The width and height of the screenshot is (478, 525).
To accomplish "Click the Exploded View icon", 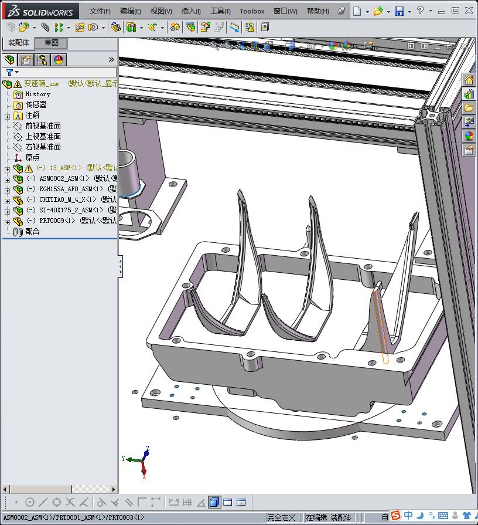I will [x=205, y=27].
